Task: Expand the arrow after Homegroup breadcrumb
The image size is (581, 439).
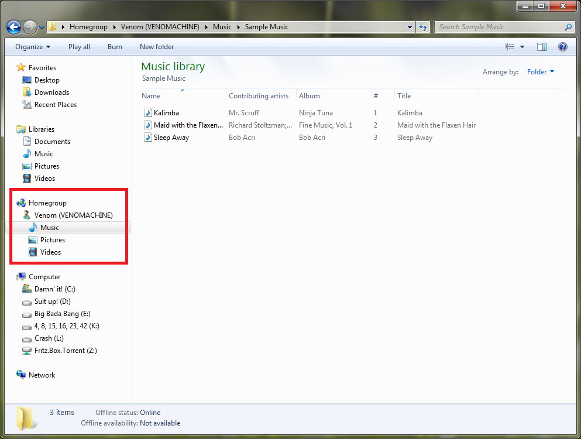Action: 114,27
